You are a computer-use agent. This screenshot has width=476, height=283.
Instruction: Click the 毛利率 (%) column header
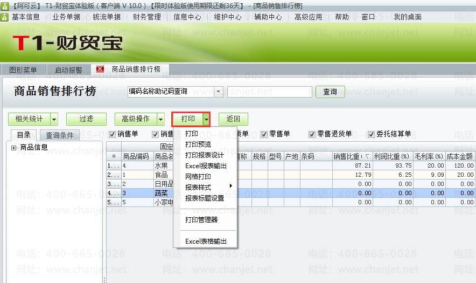tap(430, 156)
